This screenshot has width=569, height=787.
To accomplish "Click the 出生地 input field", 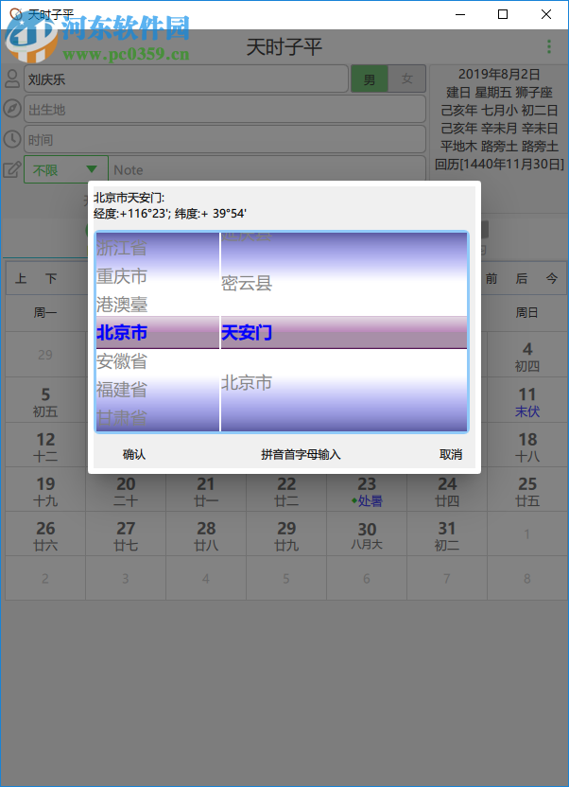I will pos(225,109).
